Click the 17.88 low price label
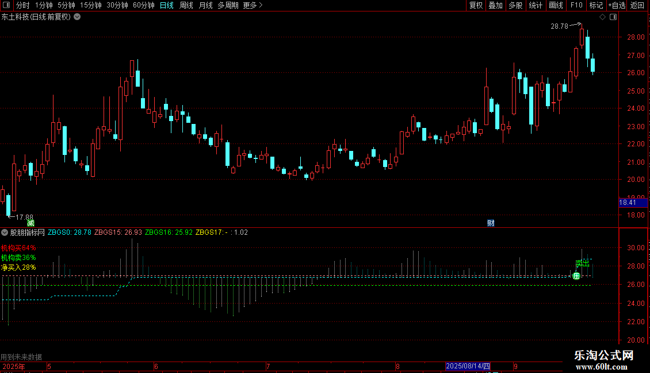The height and width of the screenshot is (373, 650). pos(24,217)
